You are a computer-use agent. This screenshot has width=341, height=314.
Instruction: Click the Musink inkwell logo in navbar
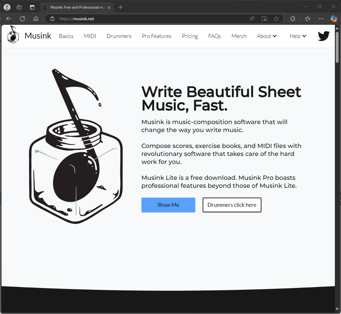point(13,35)
